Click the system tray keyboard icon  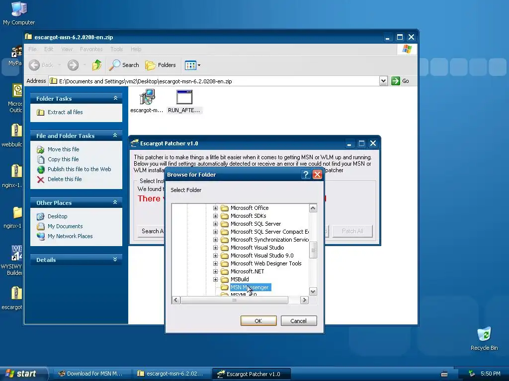pyautogui.click(x=444, y=374)
